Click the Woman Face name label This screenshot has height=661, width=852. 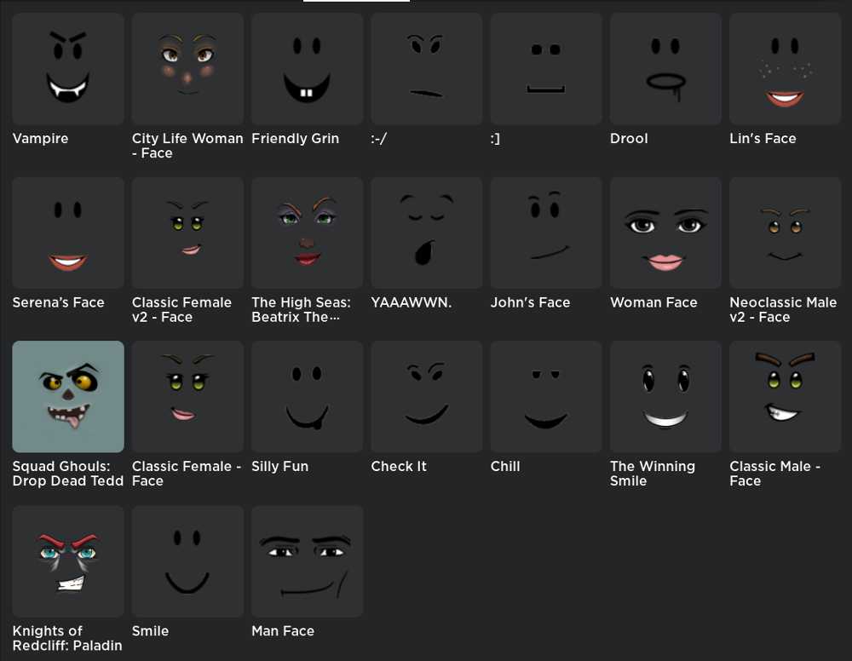pyautogui.click(x=653, y=302)
